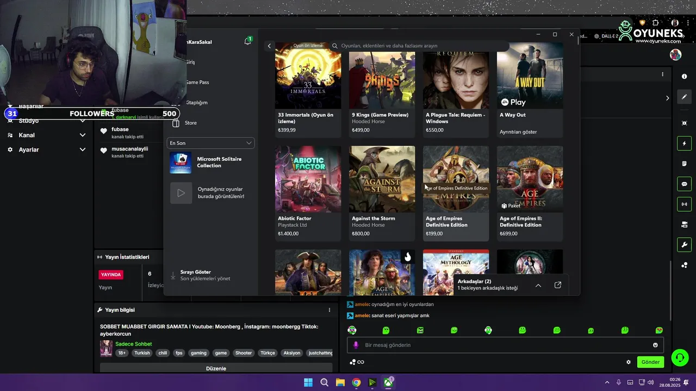Open stream info icon in right sidebar
Screen dimensions: 696x391
click(684, 77)
